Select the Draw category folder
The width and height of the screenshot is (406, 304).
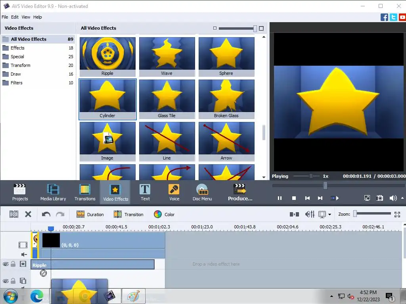click(38, 74)
